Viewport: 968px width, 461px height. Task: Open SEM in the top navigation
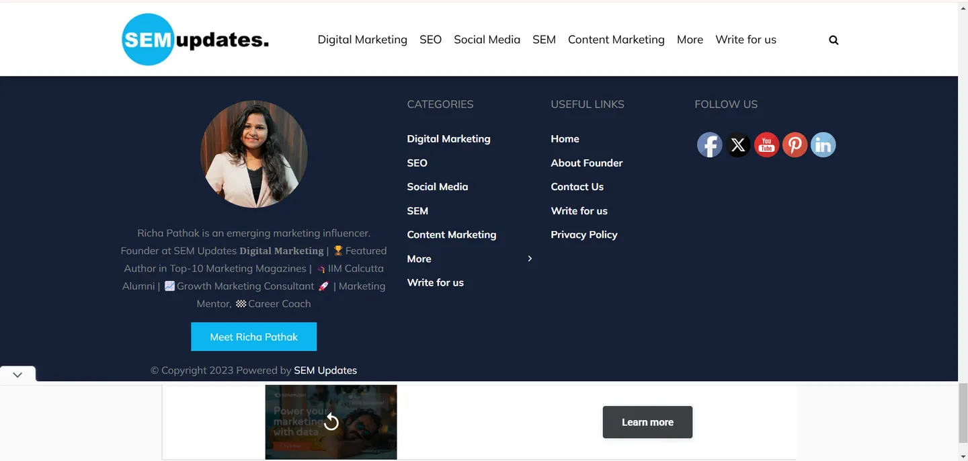(x=544, y=40)
